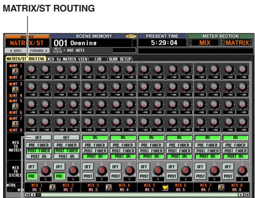This screenshot has height=198, width=255.
Task: Jump to the channel list end with the double-right arrow
Action: 247,194
